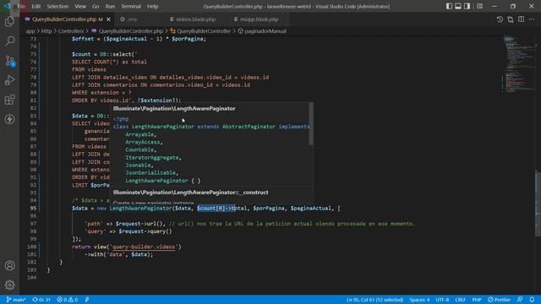Close the QueryBuilderController.php tab
The width and height of the screenshot is (541, 304).
108,19
